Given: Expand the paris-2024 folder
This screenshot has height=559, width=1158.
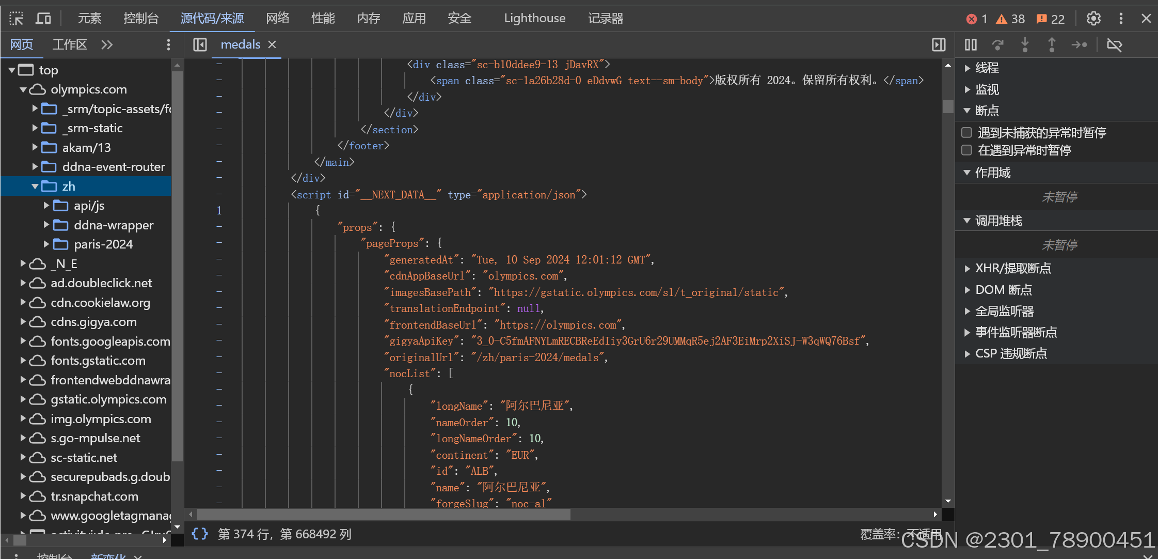Looking at the screenshot, I should 46,244.
